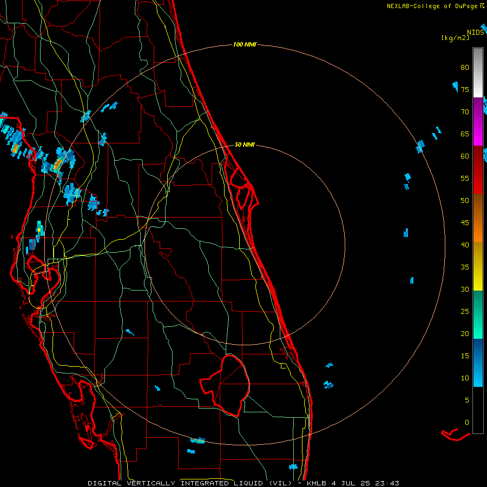Click the legend value 80

click(465, 68)
